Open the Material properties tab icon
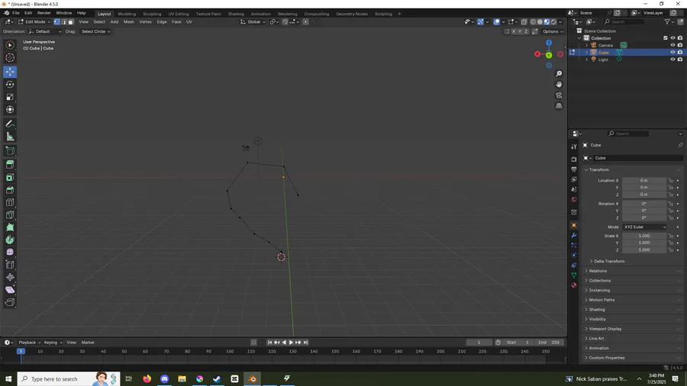Image resolution: width=687 pixels, height=386 pixels. coord(574,285)
